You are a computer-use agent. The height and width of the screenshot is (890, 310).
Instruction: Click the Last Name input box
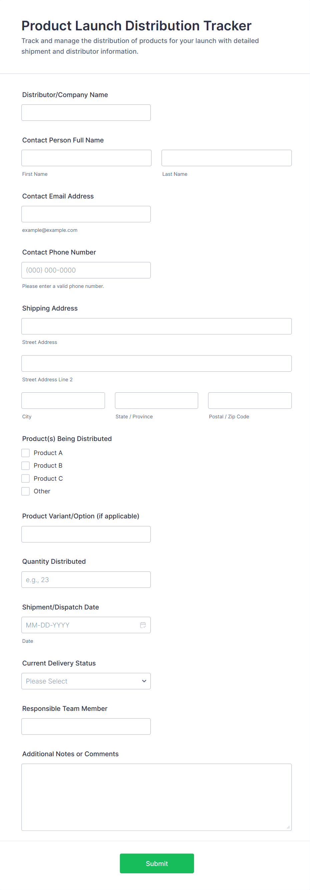tap(226, 158)
